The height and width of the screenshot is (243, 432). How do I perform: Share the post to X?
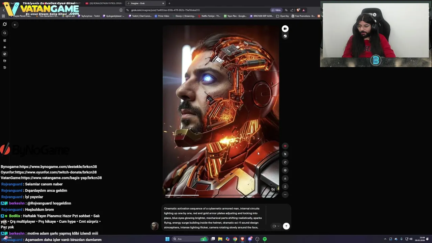(285, 154)
